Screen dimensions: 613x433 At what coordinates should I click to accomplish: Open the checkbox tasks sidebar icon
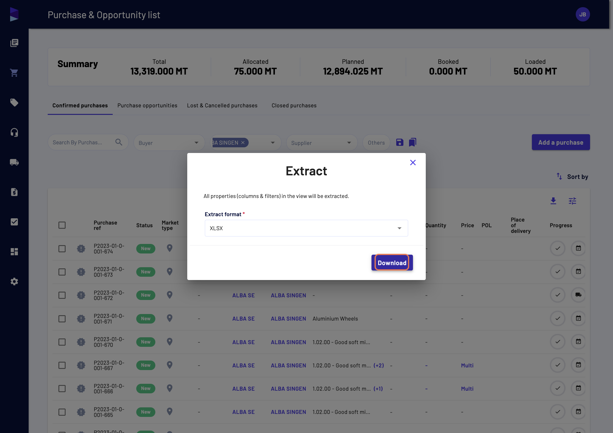(14, 222)
